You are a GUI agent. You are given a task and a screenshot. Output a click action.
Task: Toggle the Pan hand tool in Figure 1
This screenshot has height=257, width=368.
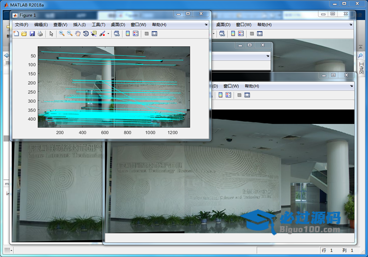pyautogui.click(x=78, y=34)
